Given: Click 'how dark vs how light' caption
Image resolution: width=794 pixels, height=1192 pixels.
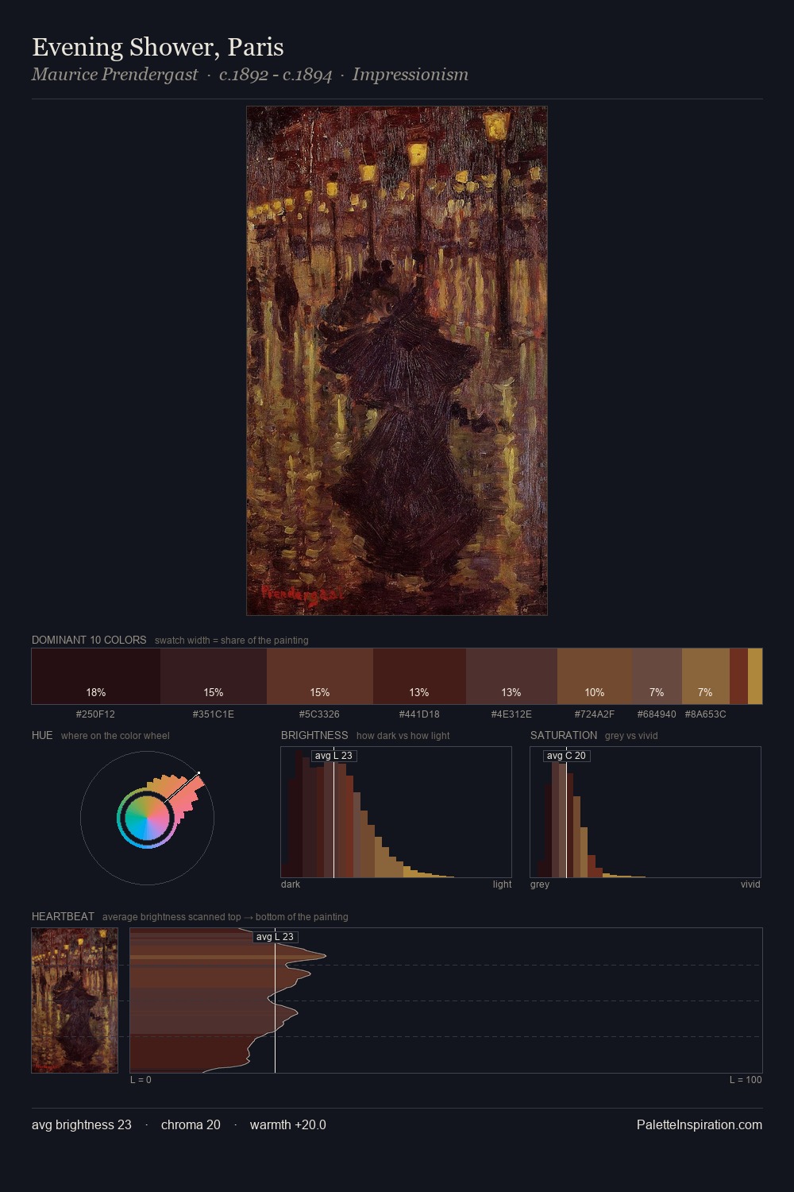Looking at the screenshot, I should click(403, 735).
